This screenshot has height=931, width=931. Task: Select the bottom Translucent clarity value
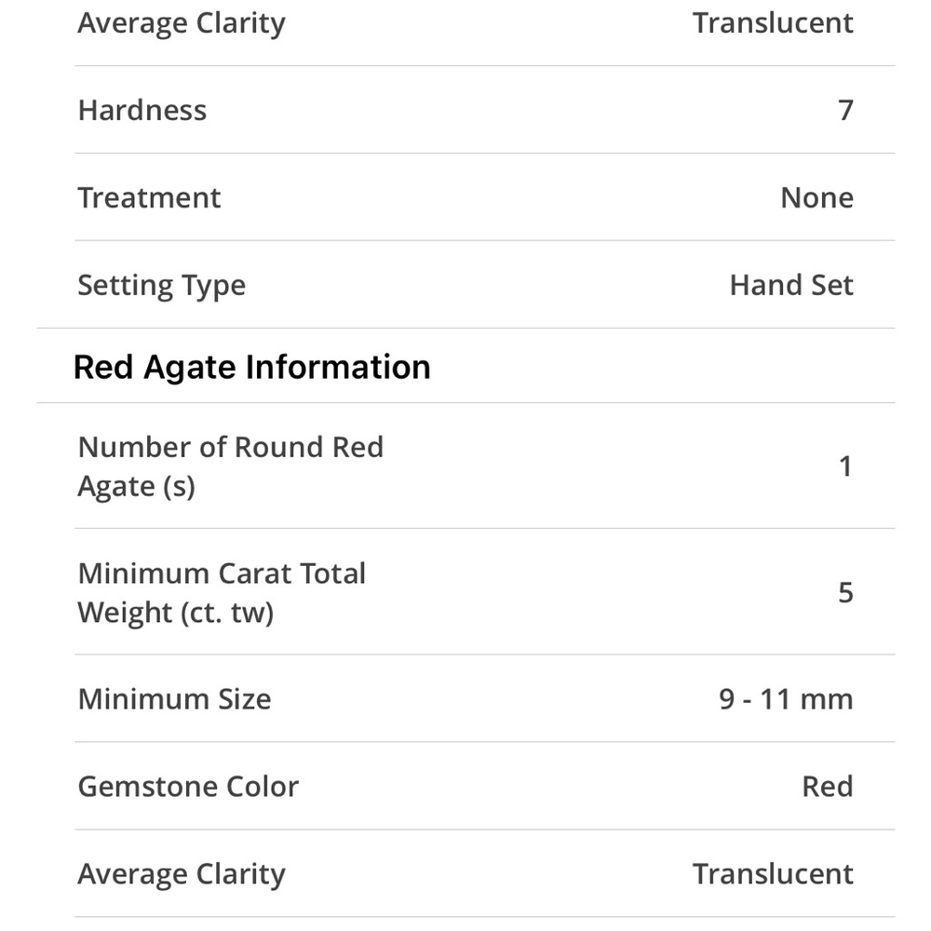click(x=773, y=874)
